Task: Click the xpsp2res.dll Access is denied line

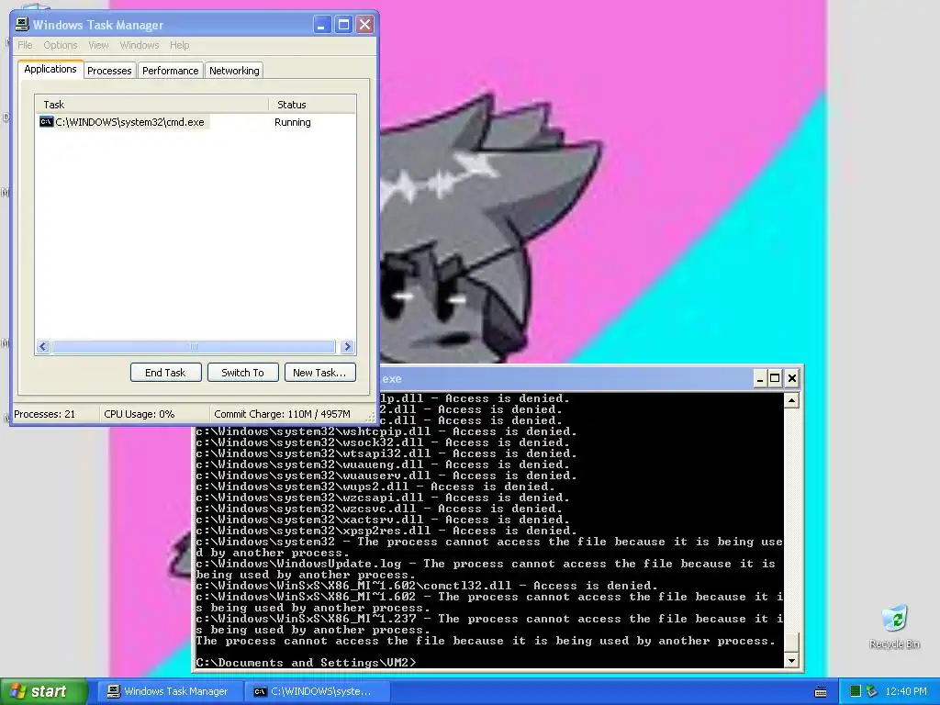Action: pyautogui.click(x=386, y=531)
